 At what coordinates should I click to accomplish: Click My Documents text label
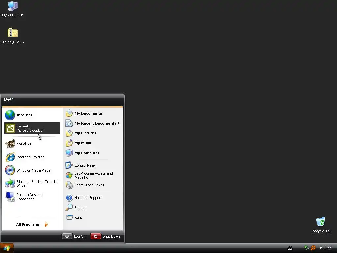tap(88, 113)
